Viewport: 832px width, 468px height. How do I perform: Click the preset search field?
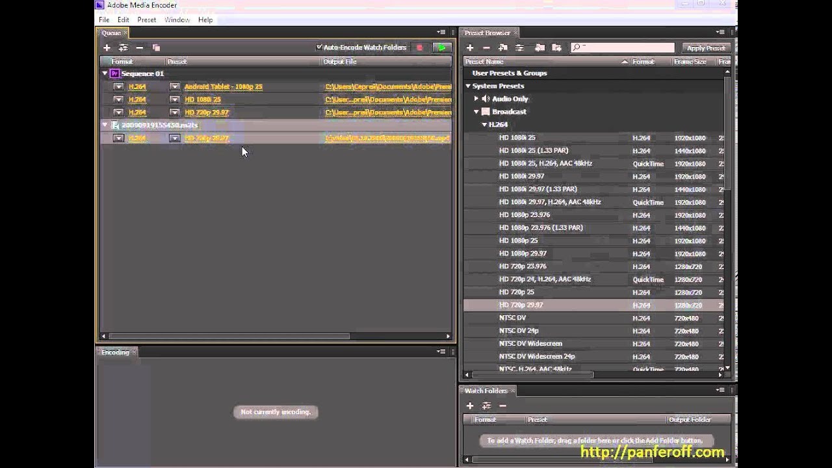tap(623, 48)
